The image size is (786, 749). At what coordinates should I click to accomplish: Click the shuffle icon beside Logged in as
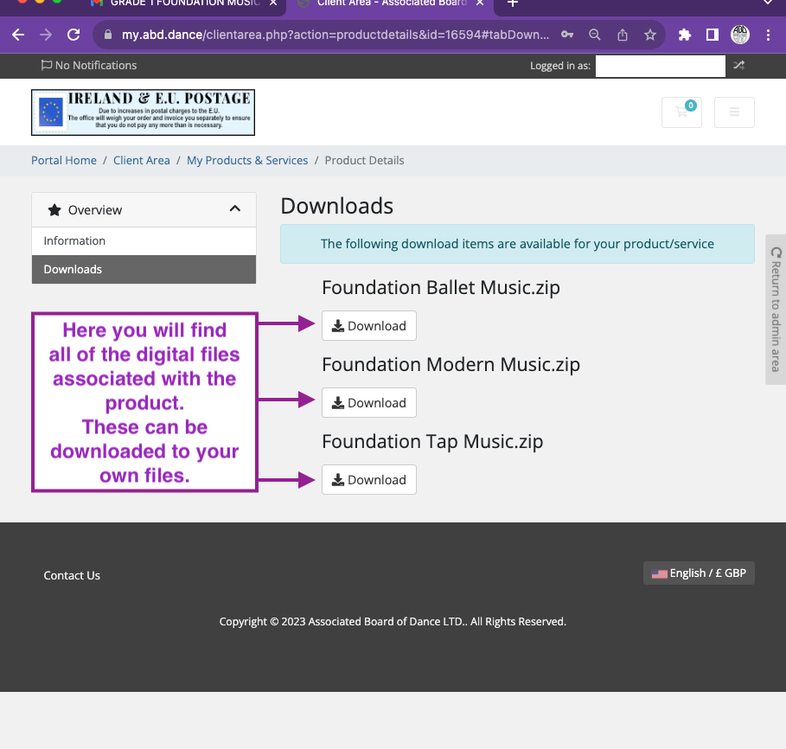tap(738, 65)
